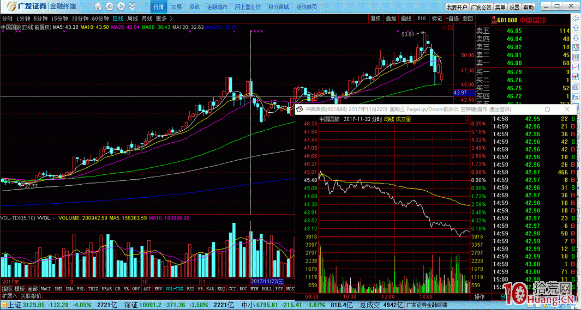Go back with the left arrow icon
The height and width of the screenshot is (310, 581).
(x=108, y=7)
